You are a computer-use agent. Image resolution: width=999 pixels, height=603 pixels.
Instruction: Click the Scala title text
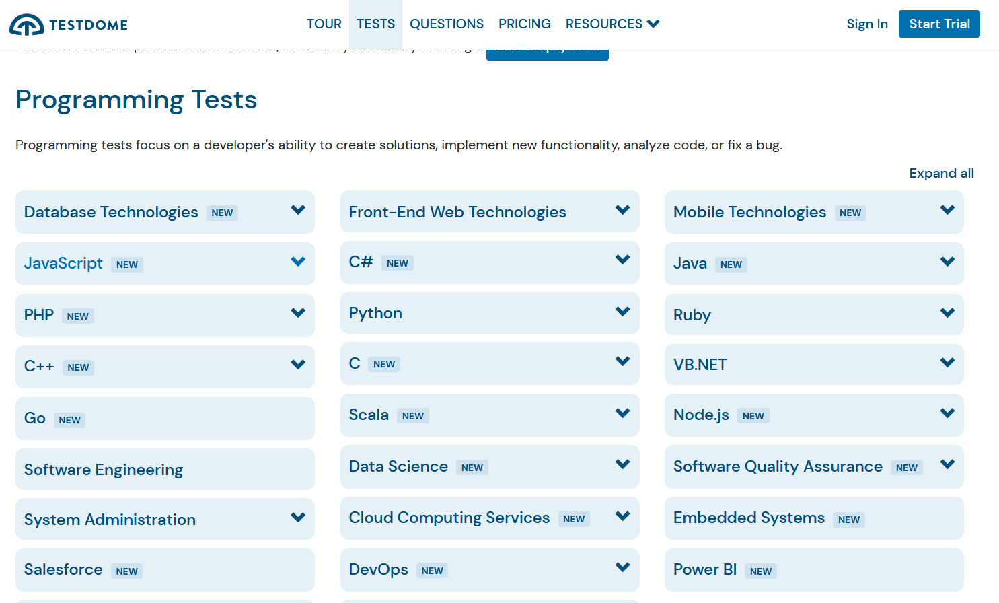(x=369, y=415)
